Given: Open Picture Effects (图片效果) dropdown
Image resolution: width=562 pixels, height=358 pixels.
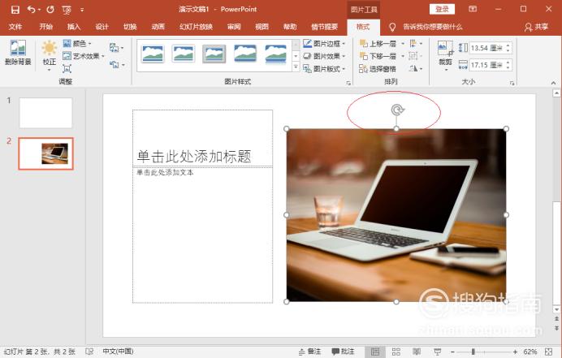Looking at the screenshot, I should (324, 56).
